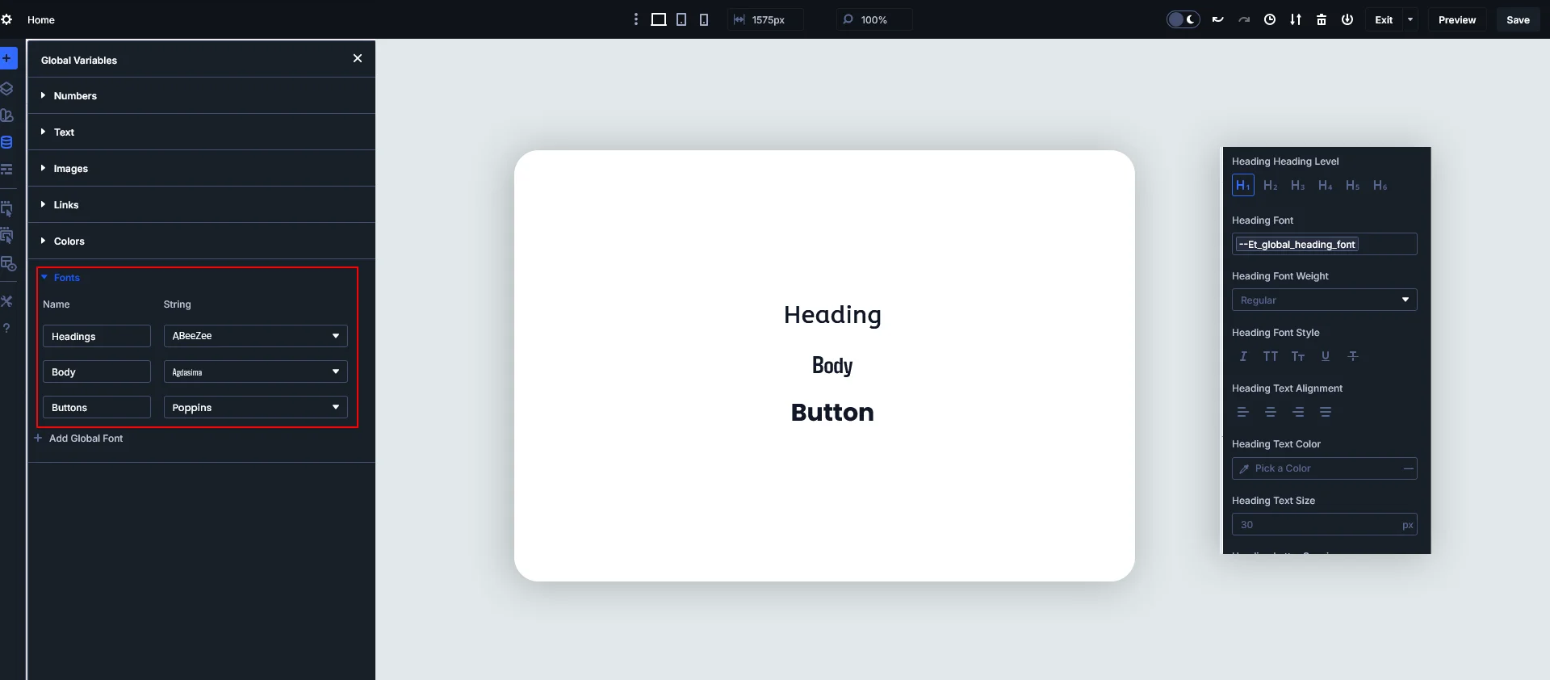
Task: Justify the heading text
Action: coord(1326,412)
